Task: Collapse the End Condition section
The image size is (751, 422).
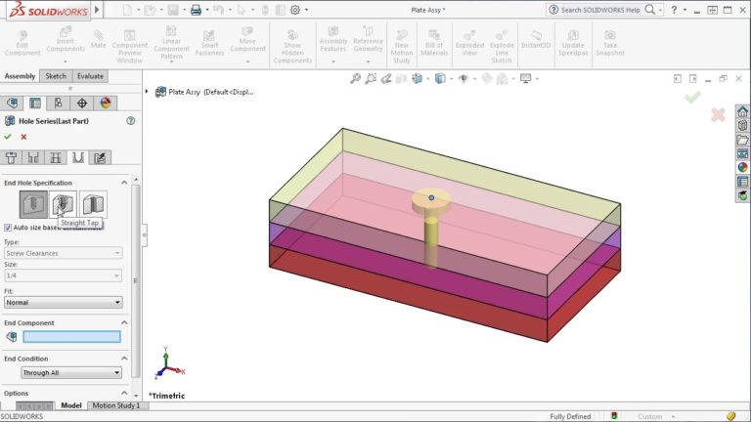Action: coord(124,359)
